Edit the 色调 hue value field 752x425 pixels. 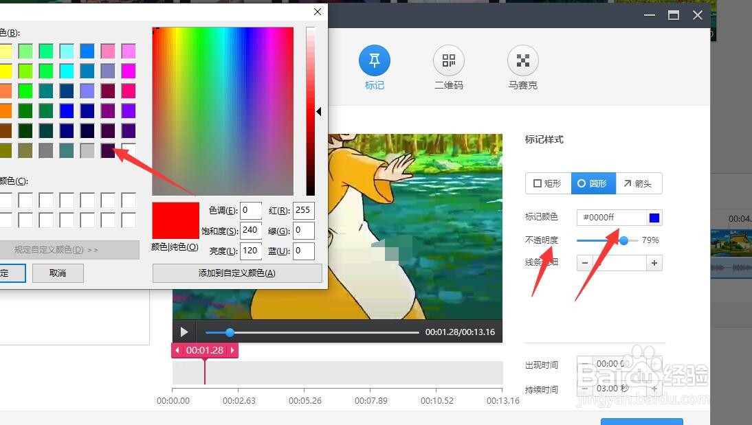tap(251, 210)
